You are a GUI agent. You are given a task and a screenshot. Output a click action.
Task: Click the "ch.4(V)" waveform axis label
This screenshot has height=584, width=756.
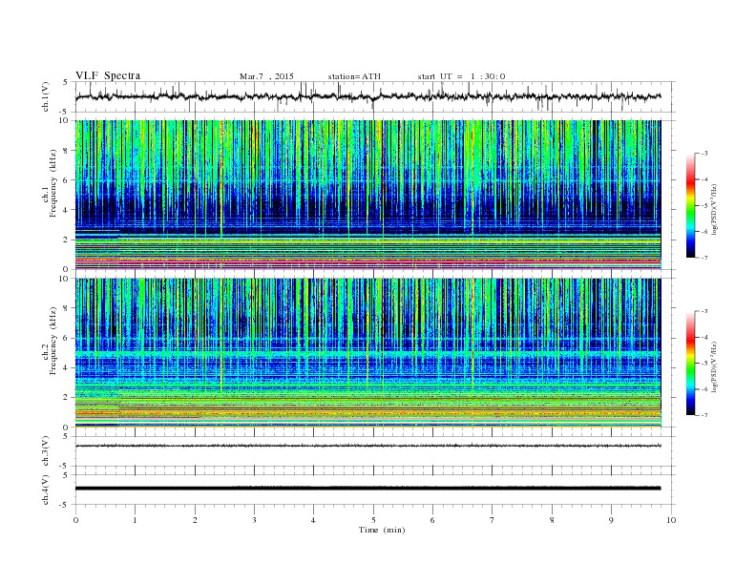46,490
